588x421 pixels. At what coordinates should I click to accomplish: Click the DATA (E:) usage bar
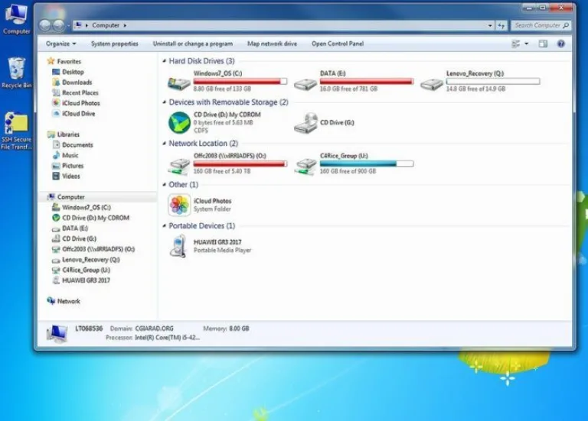click(x=367, y=81)
